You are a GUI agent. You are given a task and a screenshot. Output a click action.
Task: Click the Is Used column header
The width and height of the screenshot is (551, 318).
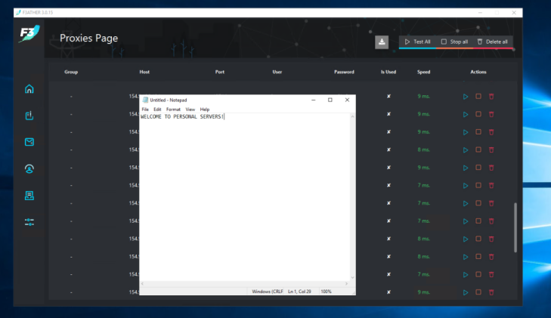[388, 72]
